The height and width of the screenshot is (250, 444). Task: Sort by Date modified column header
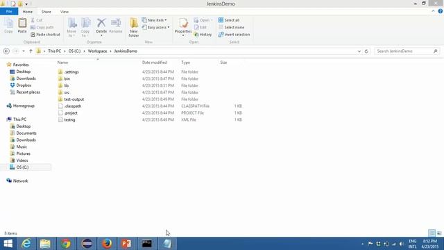click(154, 62)
